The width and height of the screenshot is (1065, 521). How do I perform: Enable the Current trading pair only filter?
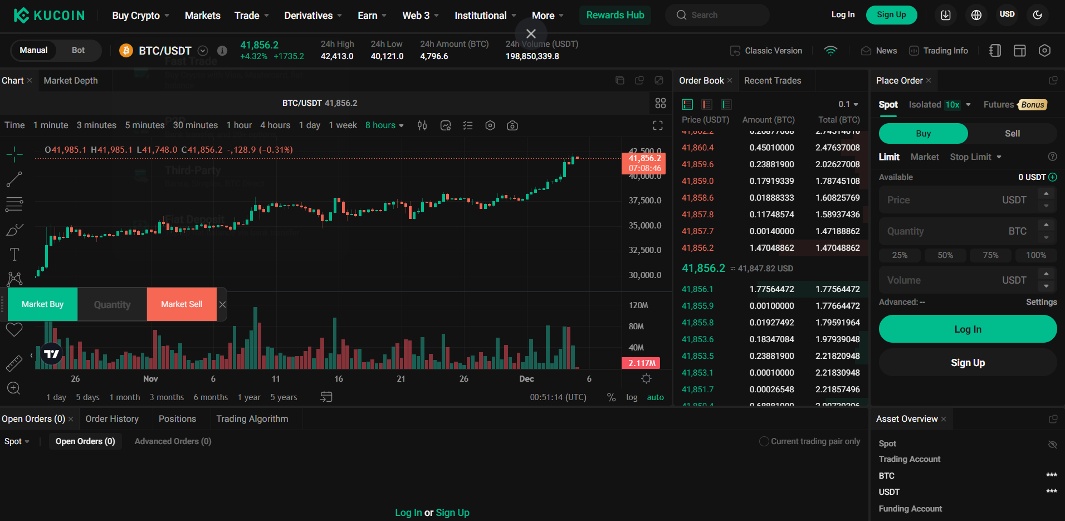click(764, 441)
